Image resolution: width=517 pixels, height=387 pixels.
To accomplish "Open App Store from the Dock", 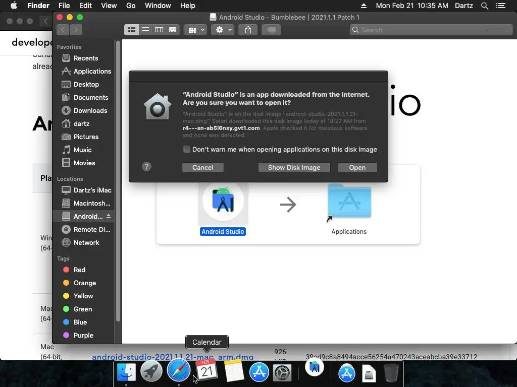I will pyautogui.click(x=259, y=372).
